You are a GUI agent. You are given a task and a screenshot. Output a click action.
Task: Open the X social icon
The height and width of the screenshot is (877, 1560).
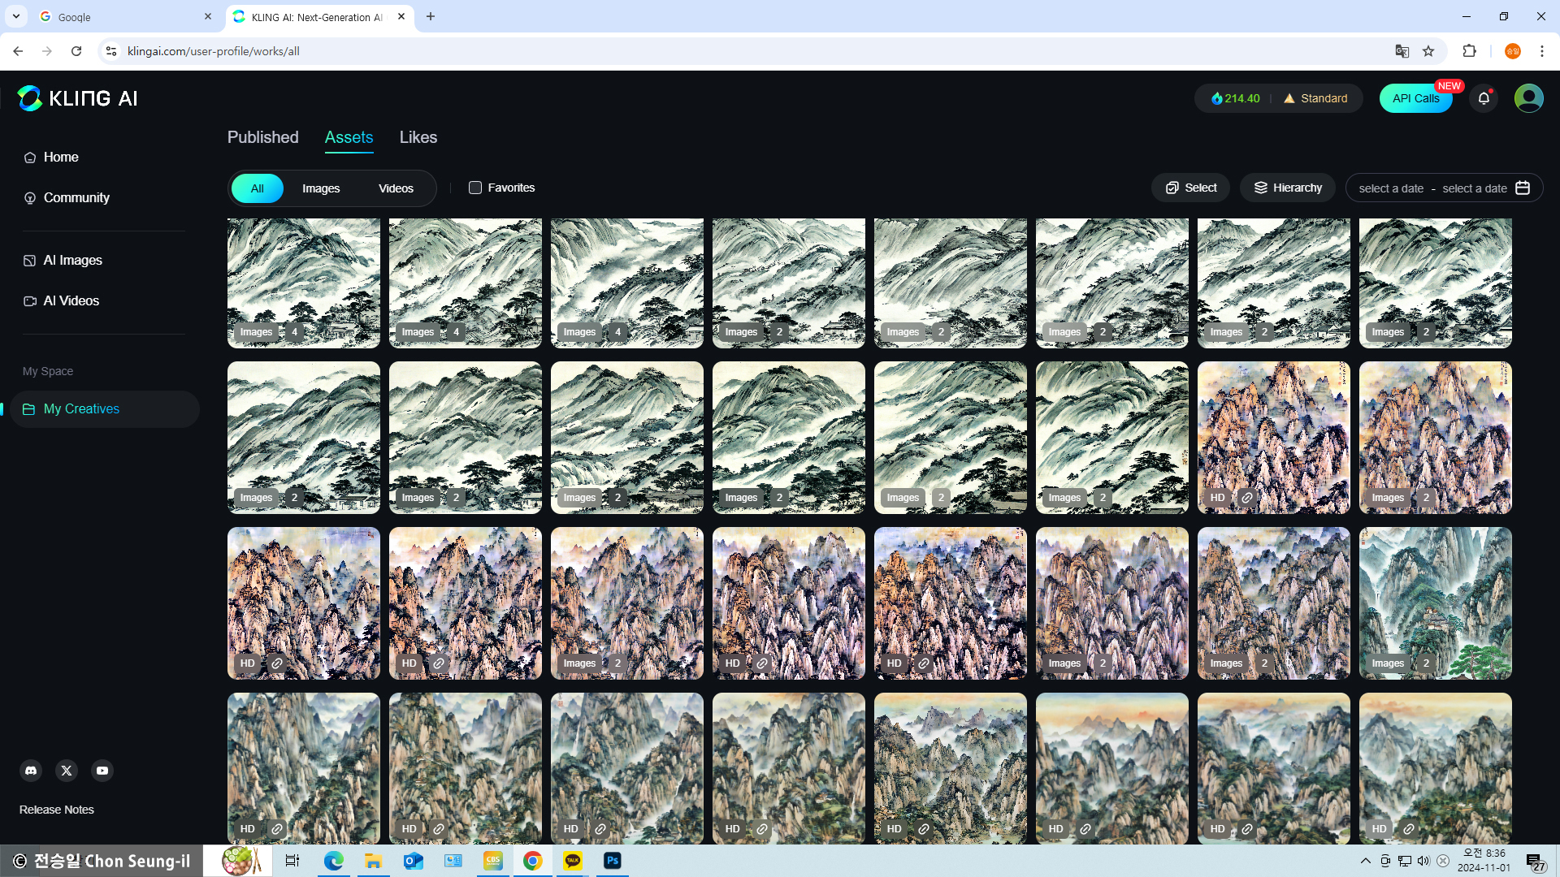click(67, 771)
